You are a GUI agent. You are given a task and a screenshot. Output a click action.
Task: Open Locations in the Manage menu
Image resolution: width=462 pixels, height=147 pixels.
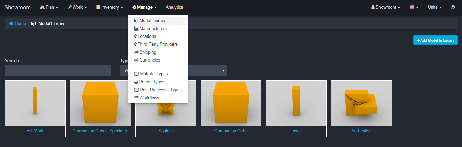(147, 36)
